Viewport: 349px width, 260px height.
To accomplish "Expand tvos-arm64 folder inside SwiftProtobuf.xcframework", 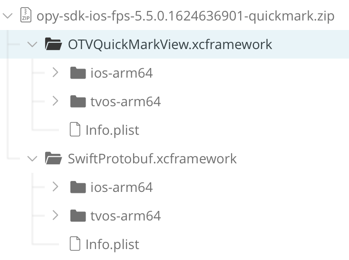I will click(x=55, y=216).
